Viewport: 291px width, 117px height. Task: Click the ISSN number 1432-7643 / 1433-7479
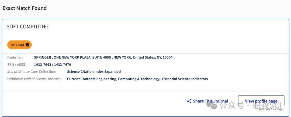(53, 65)
